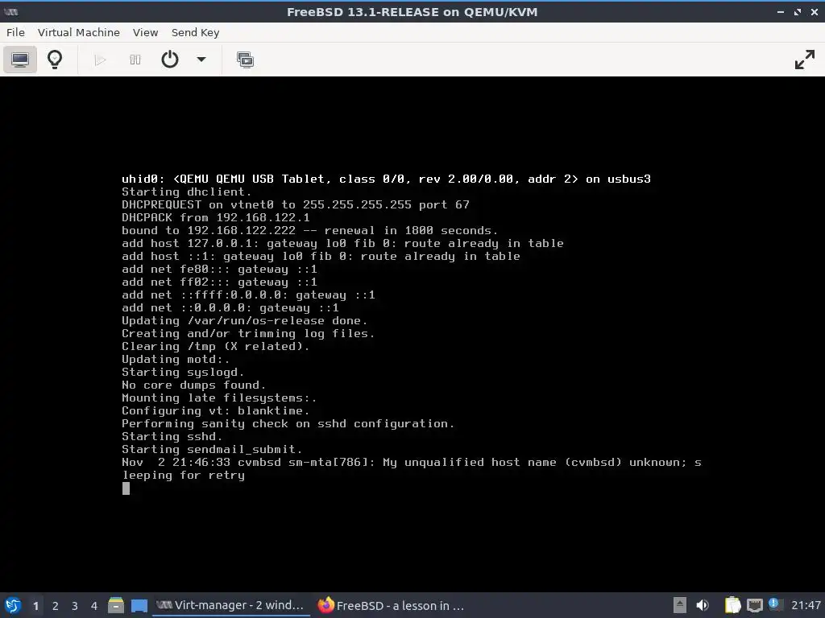
Task: Open the file manager from the panel
Action: tap(116, 605)
